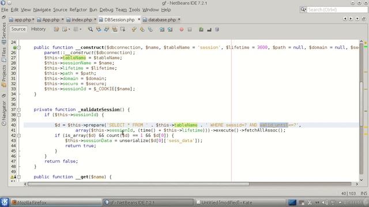
Task: Click Next Bookmark icon
Action: click(x=142, y=29)
